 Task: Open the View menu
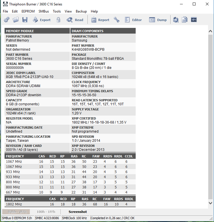pos(68,11)
